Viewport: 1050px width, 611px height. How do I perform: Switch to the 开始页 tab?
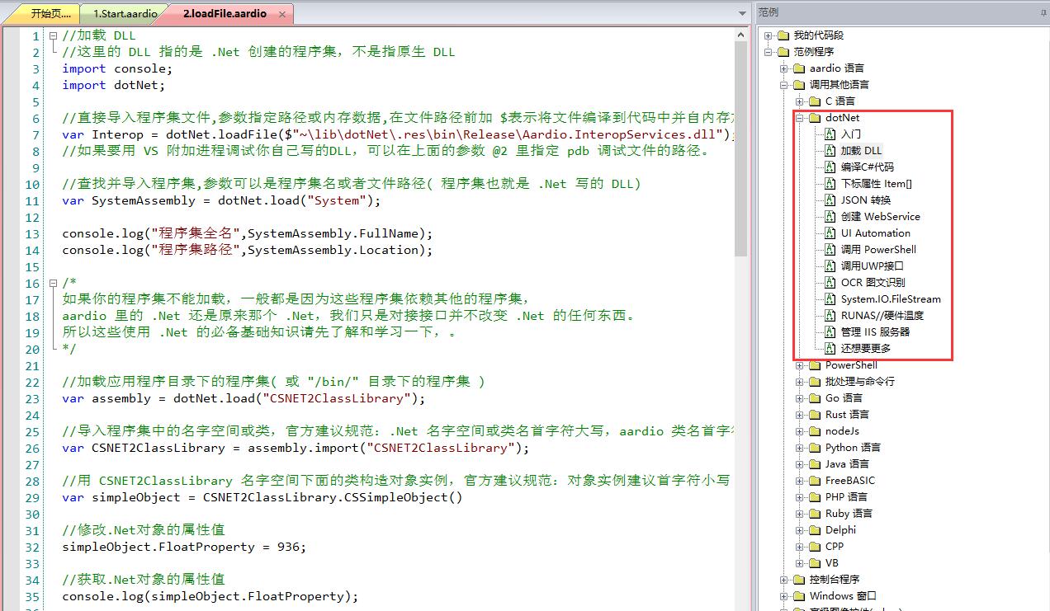(x=51, y=14)
